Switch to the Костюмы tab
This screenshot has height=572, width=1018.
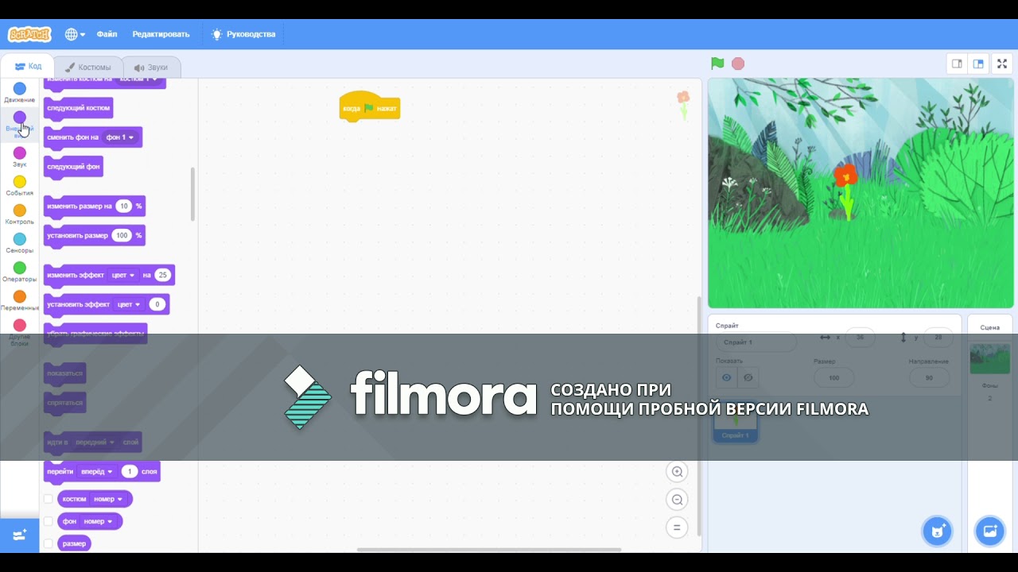(87, 68)
